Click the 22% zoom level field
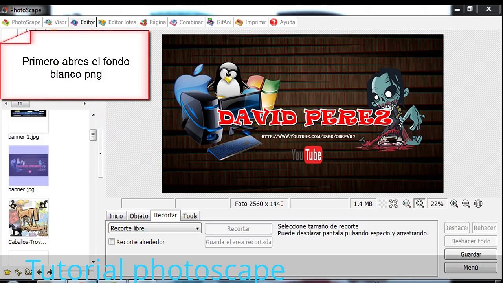The width and height of the screenshot is (503, 283). click(437, 204)
